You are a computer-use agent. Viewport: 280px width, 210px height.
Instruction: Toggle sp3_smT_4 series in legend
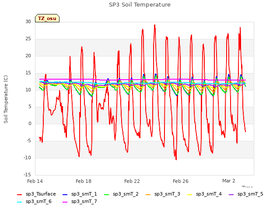[204, 194]
